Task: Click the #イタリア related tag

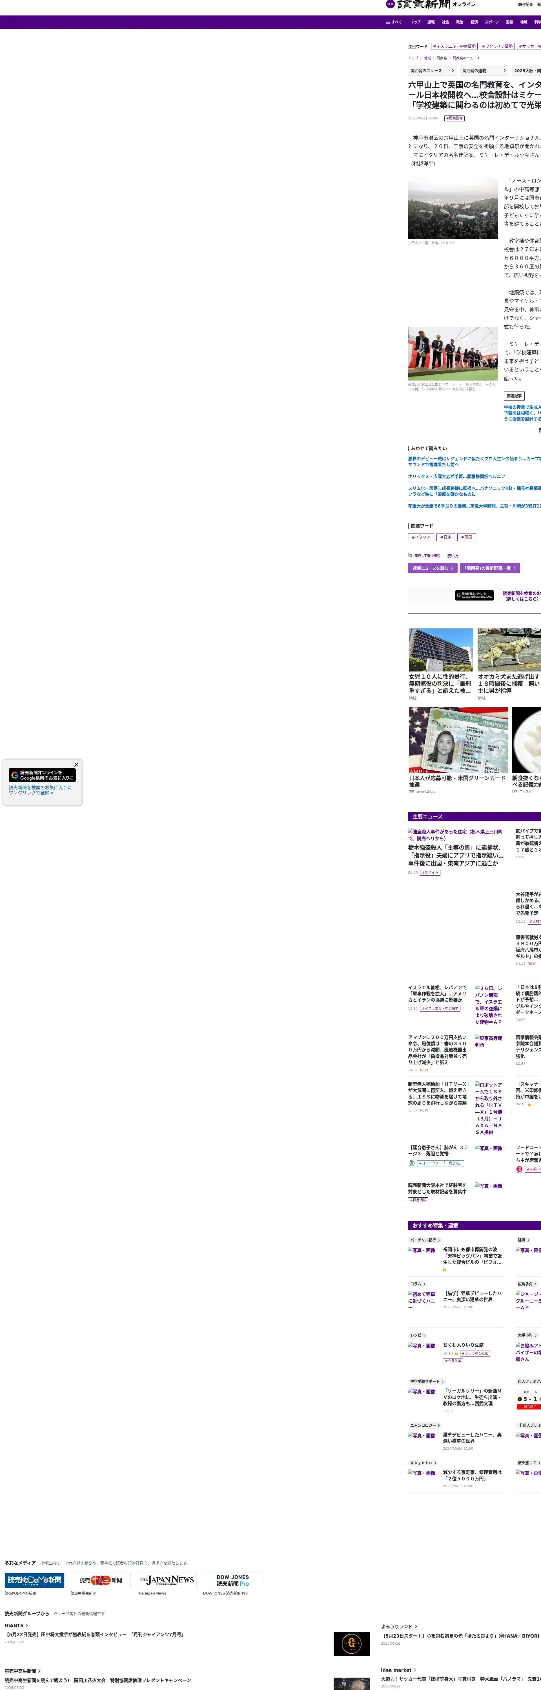Action: click(x=421, y=537)
